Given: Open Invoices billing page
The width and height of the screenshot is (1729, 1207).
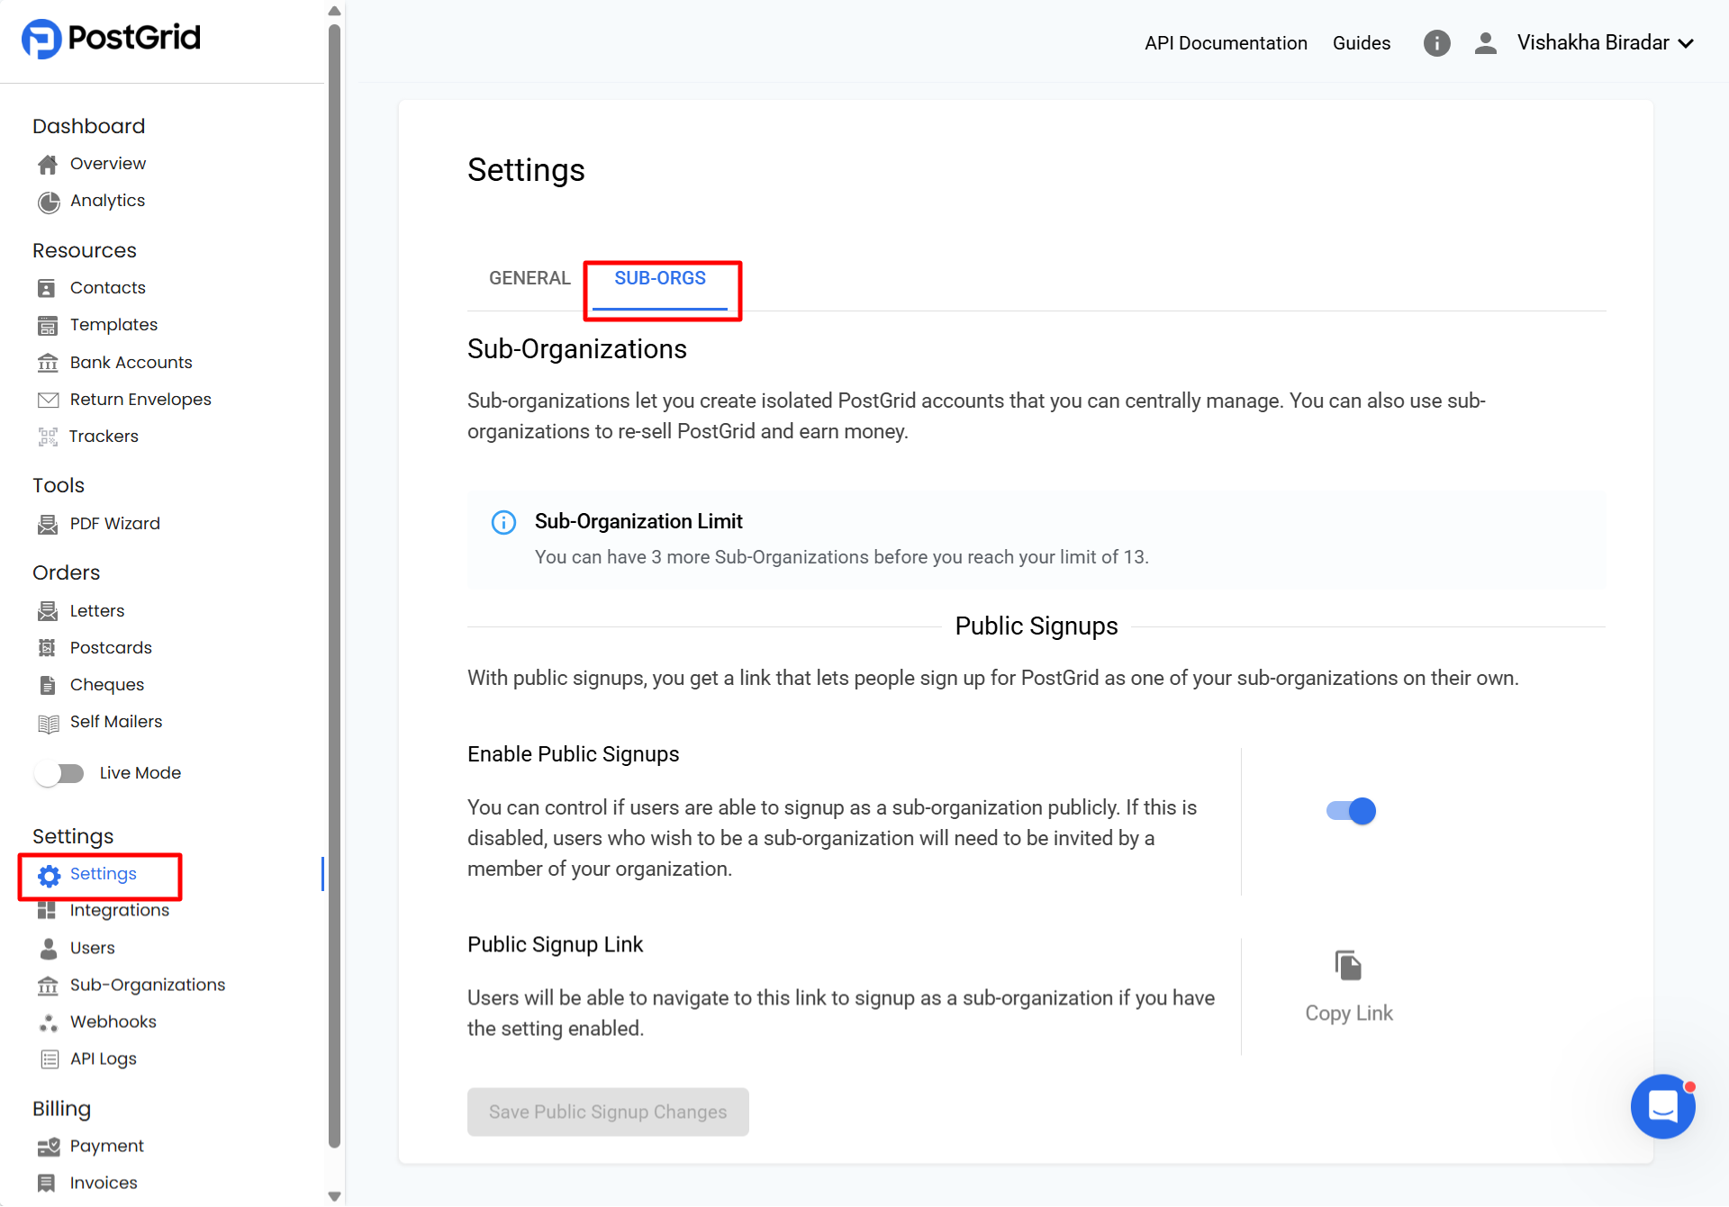Looking at the screenshot, I should [x=104, y=1184].
